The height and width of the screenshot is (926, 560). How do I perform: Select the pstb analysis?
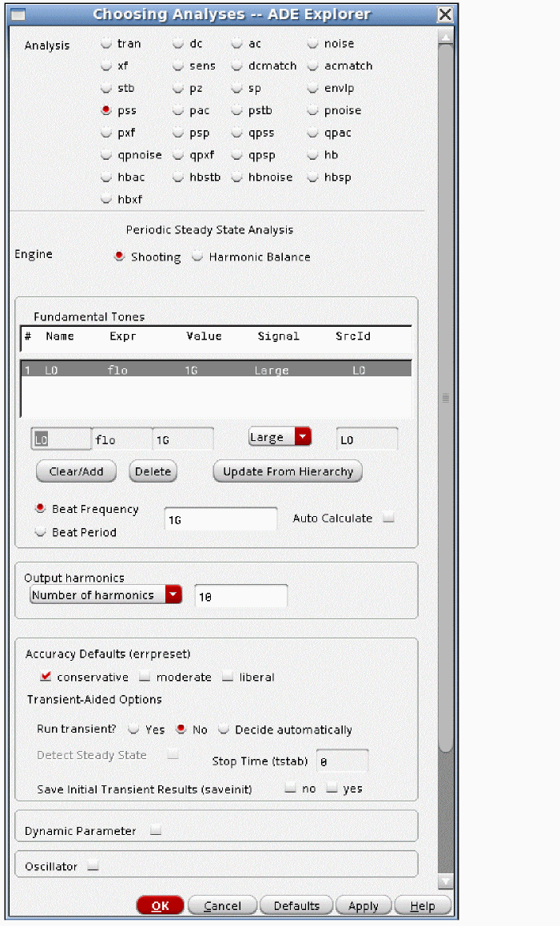click(x=237, y=109)
